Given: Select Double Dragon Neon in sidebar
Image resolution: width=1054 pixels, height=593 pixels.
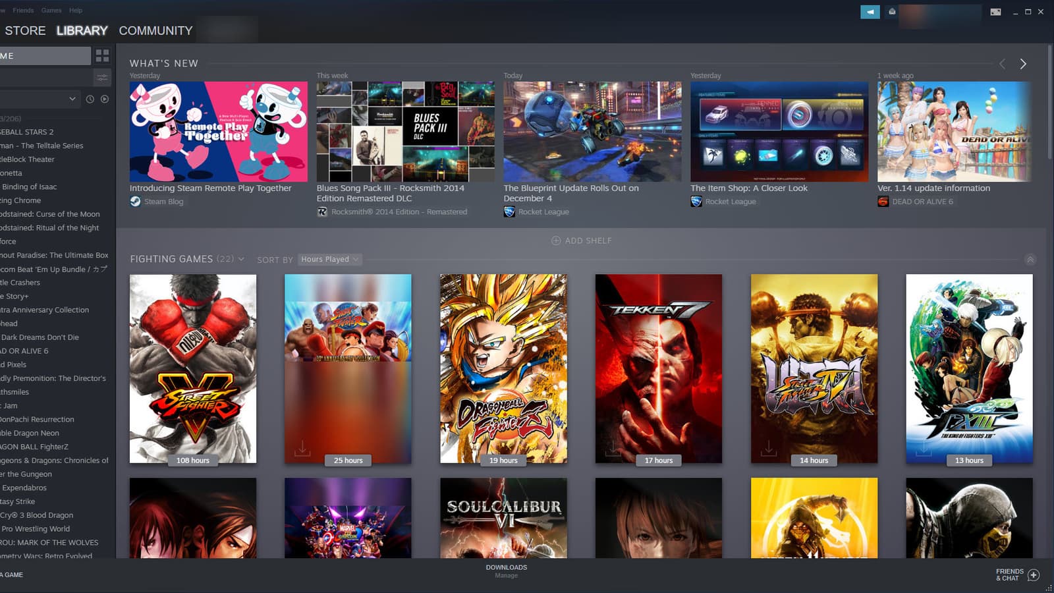Looking at the screenshot, I should click(30, 434).
